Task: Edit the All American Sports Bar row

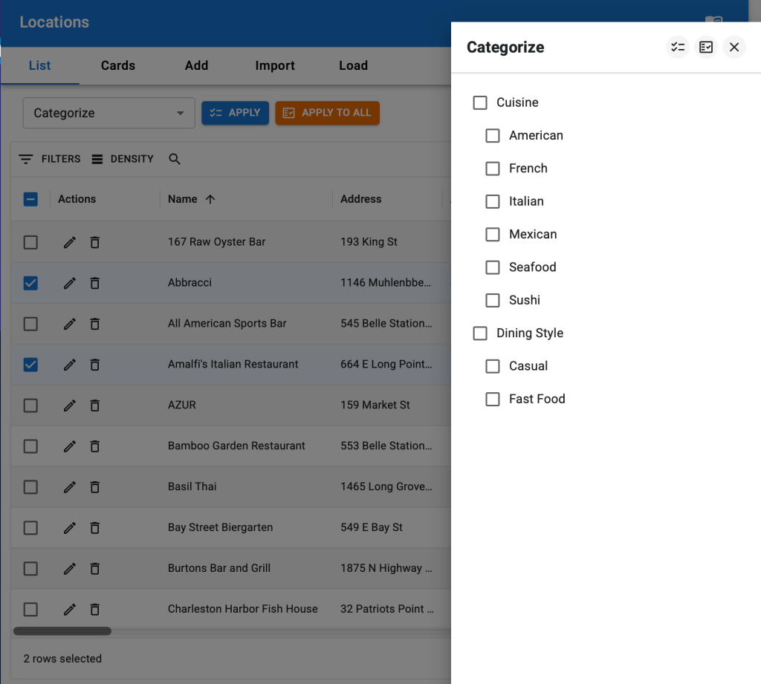Action: click(69, 324)
